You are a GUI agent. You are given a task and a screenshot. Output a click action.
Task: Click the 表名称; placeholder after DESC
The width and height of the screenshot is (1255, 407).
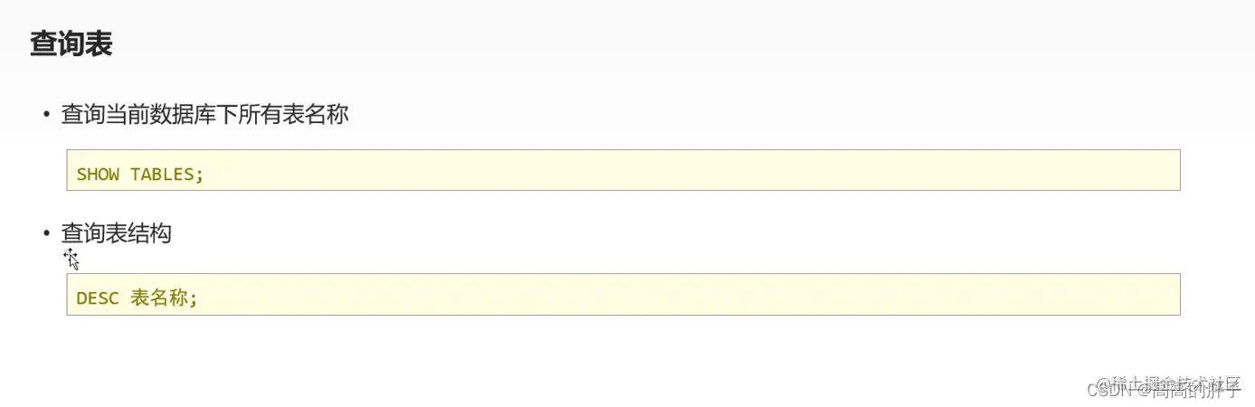(164, 298)
